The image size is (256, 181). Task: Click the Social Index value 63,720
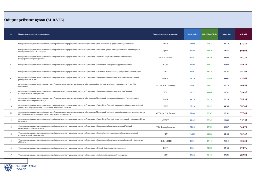[x=192, y=78]
